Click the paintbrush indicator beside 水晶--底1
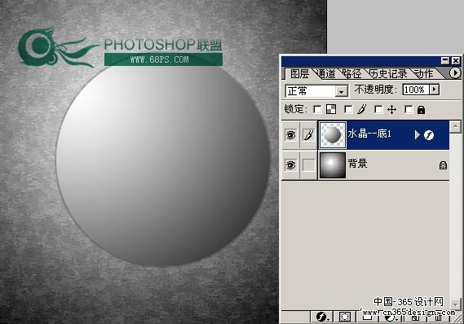 (308, 135)
